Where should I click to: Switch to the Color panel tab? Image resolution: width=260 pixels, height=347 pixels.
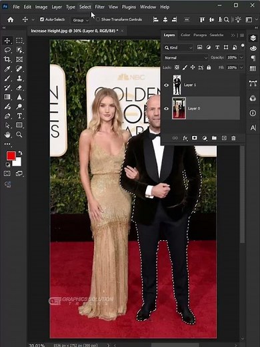coord(185,35)
